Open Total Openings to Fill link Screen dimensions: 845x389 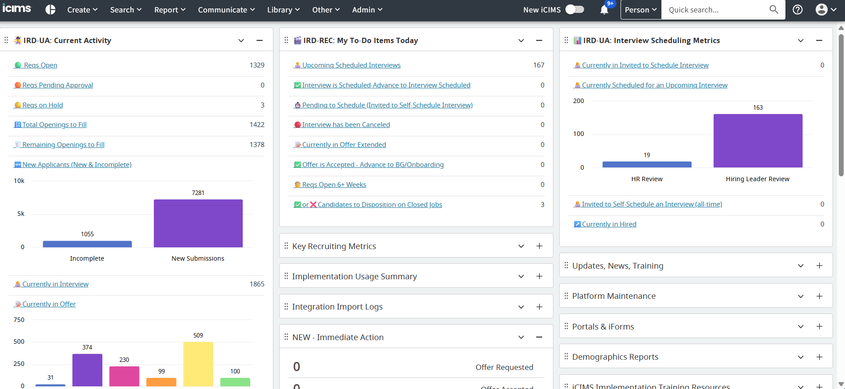(50, 125)
